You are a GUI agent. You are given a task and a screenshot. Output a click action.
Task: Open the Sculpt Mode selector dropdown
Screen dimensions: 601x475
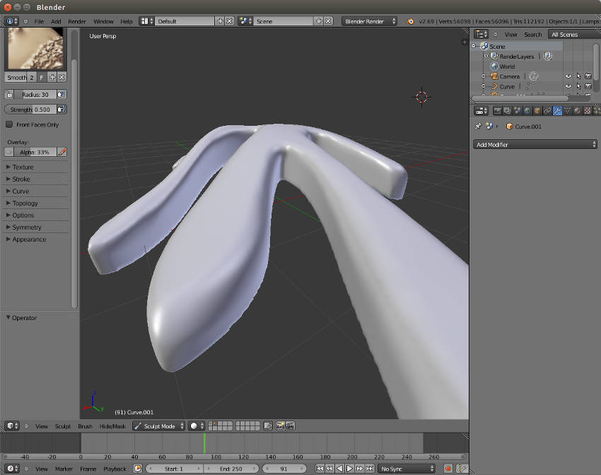158,426
